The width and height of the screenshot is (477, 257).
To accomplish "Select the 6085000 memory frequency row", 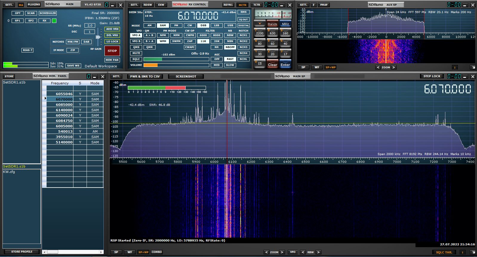I will click(64, 105).
